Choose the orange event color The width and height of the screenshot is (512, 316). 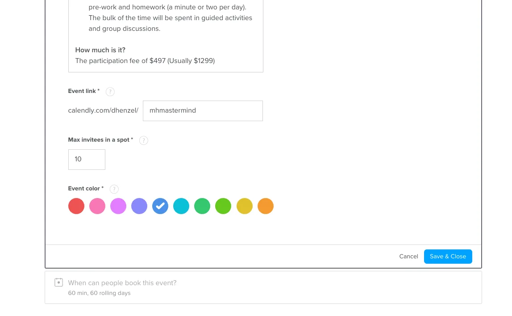266,206
